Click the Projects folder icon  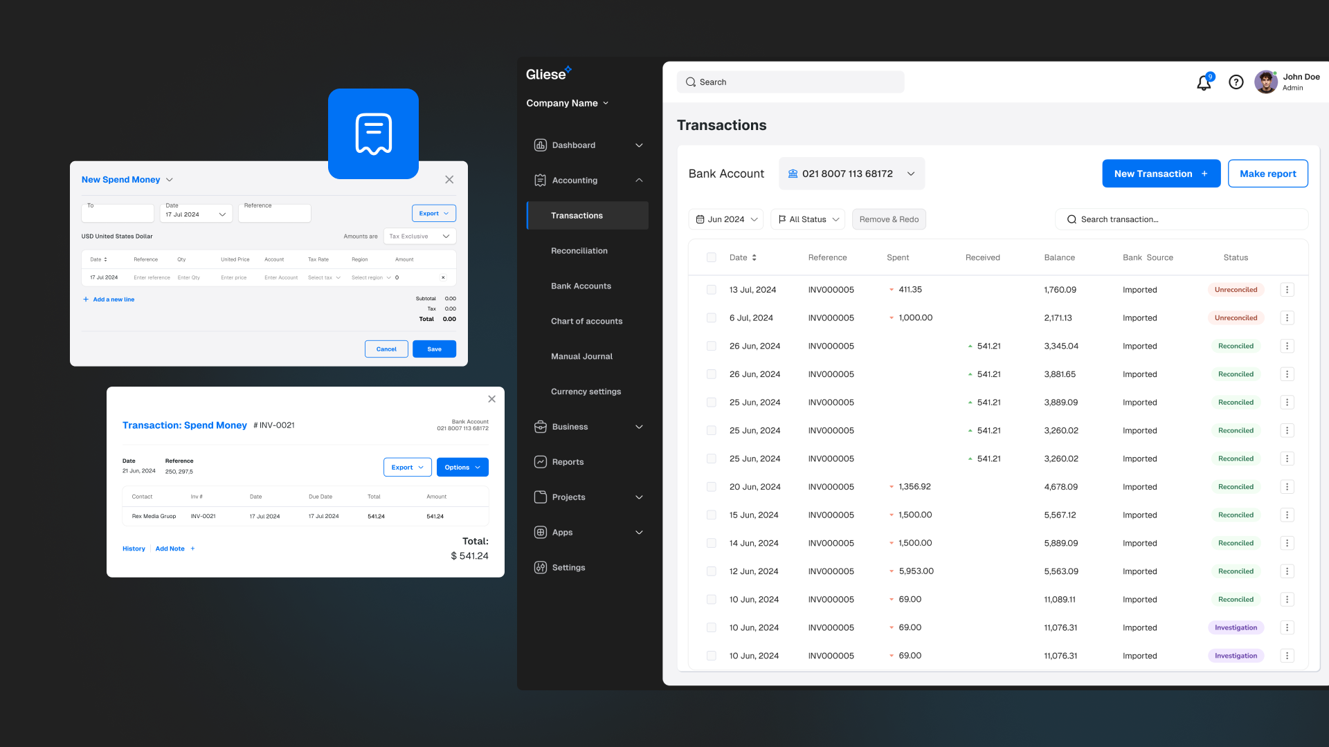tap(541, 497)
